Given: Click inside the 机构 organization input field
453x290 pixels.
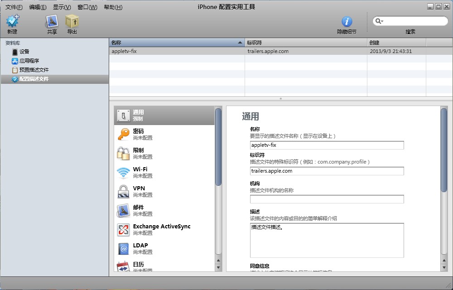Looking at the screenshot, I should (x=326, y=199).
